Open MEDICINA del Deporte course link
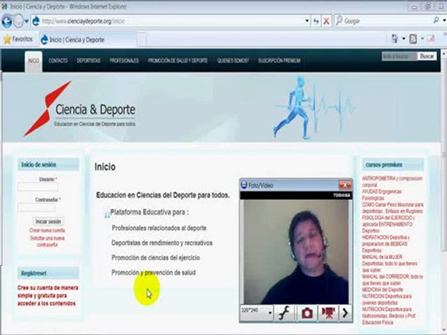The image size is (447, 335). point(383,290)
